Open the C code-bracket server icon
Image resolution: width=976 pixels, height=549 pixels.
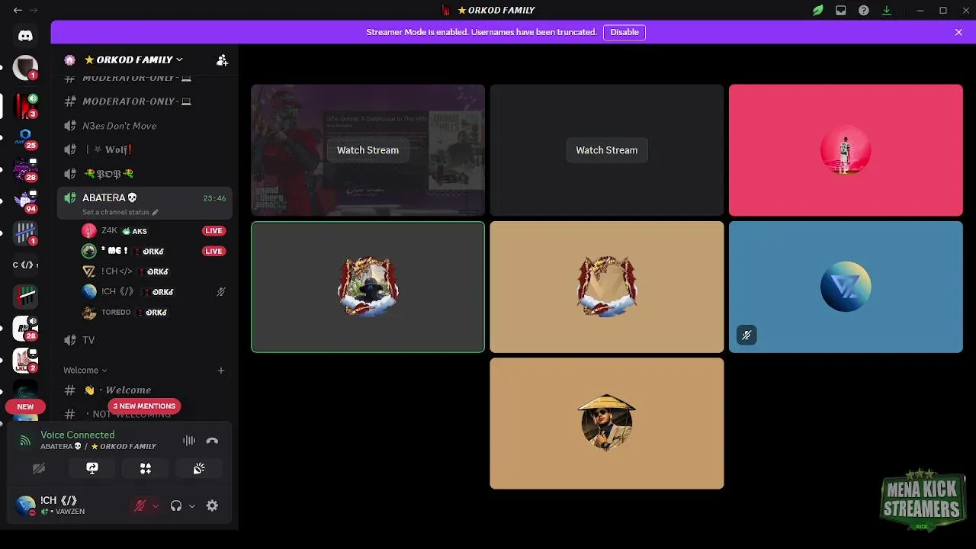click(25, 265)
